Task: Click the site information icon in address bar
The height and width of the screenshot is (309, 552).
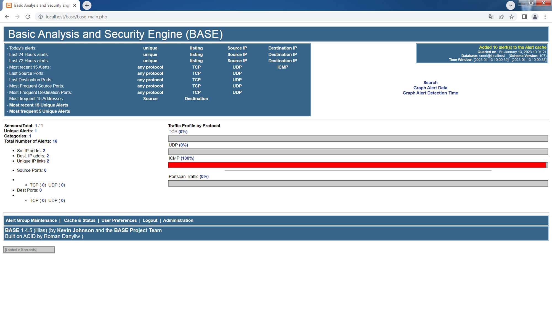Action: click(x=41, y=17)
